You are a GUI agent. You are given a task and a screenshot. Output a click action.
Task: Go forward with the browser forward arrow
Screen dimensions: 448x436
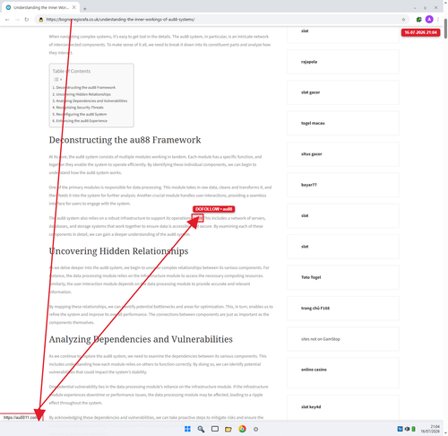tap(17, 20)
